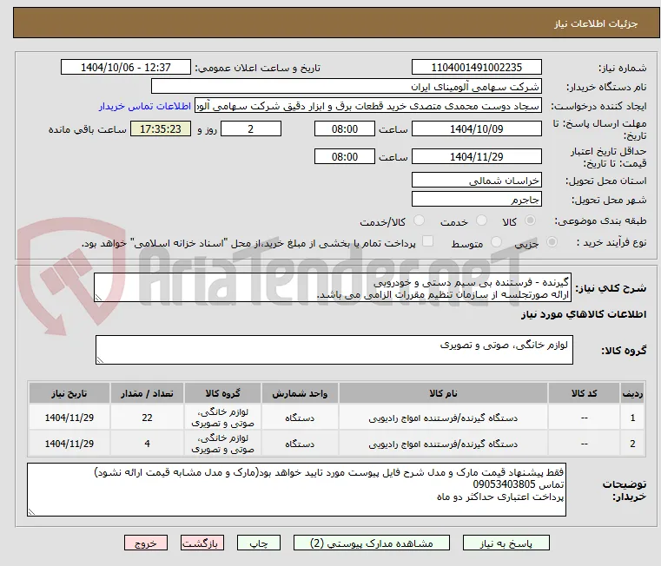Open مشاهده مدارک پیوستی (2) attachments
The width and height of the screenshot is (661, 566).
(x=372, y=543)
